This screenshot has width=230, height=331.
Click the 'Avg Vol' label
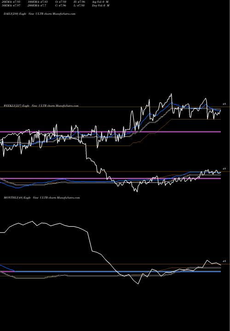point(100,2)
